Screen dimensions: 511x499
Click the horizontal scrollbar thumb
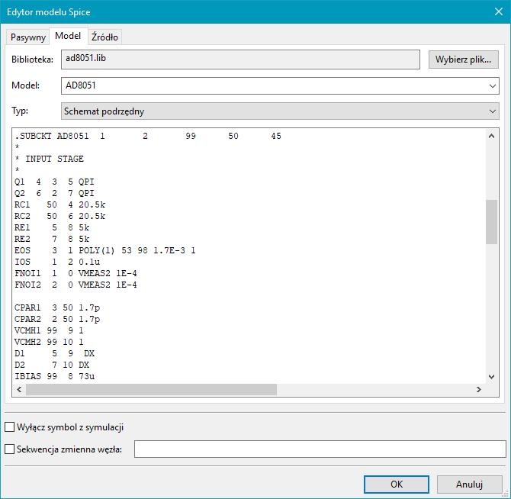(151, 389)
